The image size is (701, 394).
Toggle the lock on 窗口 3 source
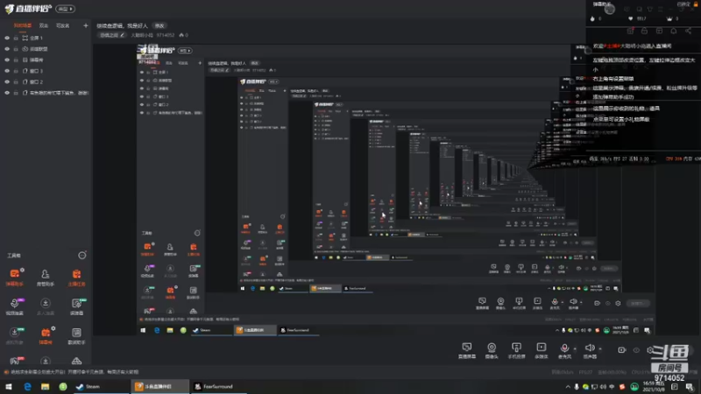coord(16,71)
